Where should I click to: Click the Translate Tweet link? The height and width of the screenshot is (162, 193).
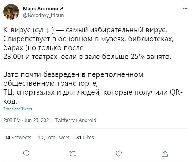tap(18, 109)
